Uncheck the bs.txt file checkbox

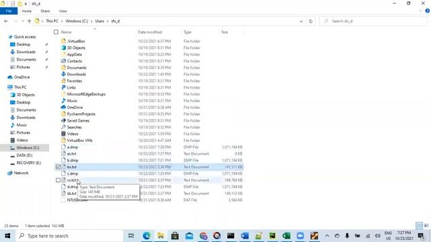(x=58, y=167)
